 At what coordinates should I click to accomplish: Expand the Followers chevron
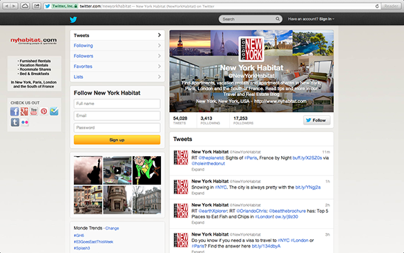pyautogui.click(x=160, y=56)
